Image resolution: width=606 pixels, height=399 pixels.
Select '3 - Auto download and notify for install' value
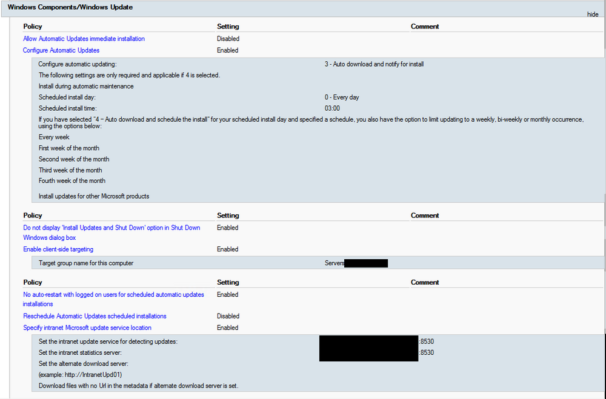[x=374, y=64]
